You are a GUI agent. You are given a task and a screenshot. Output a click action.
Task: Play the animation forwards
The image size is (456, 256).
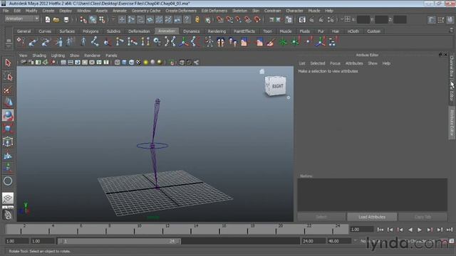click(420, 230)
